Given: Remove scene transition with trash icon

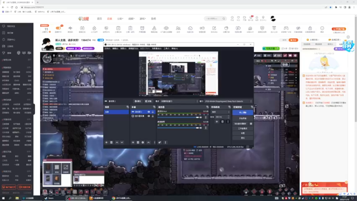Looking at the screenshot, I should (222, 121).
